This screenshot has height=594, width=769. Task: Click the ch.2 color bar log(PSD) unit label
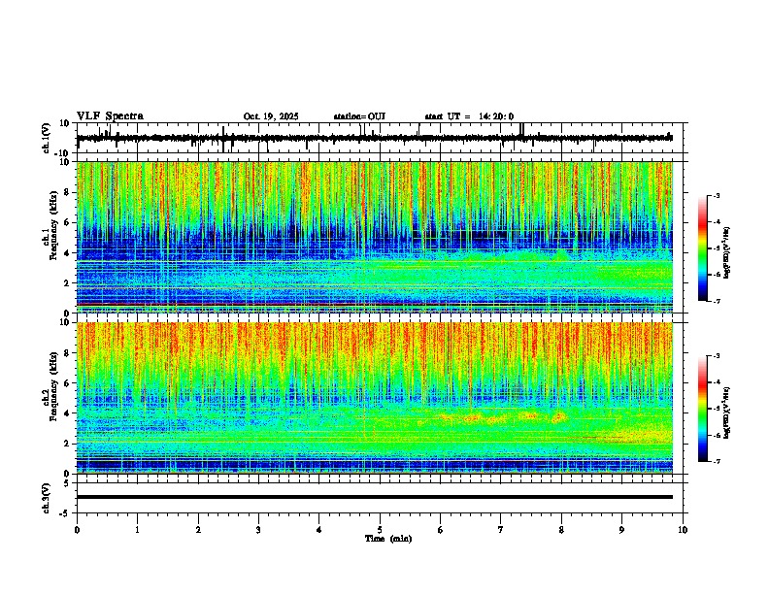pyautogui.click(x=727, y=412)
